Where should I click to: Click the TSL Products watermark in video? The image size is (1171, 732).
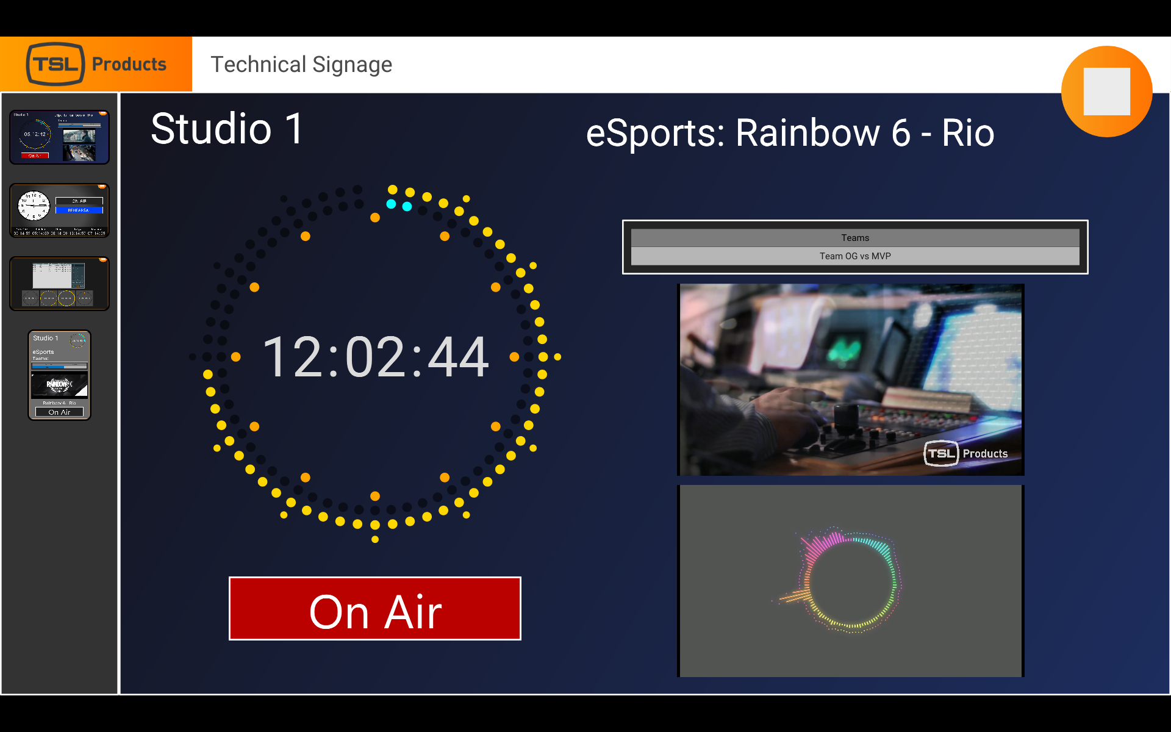[x=965, y=453]
